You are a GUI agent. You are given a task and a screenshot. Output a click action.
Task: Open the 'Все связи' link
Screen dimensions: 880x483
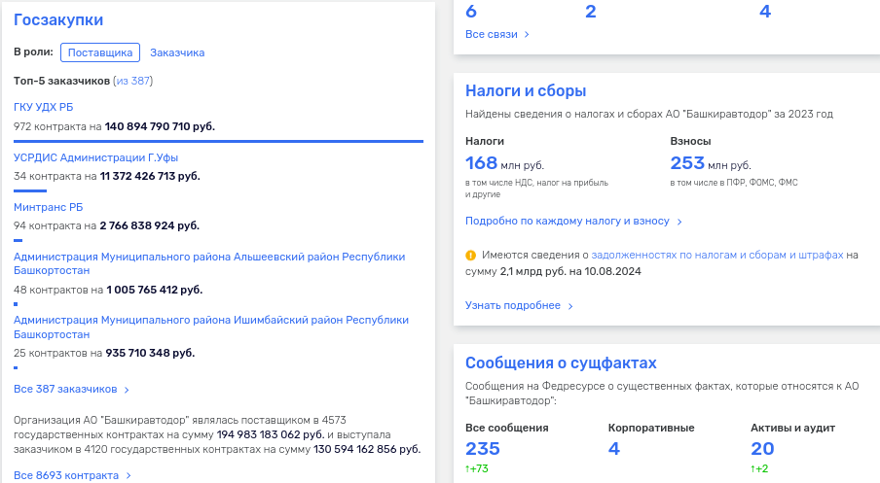pos(491,34)
